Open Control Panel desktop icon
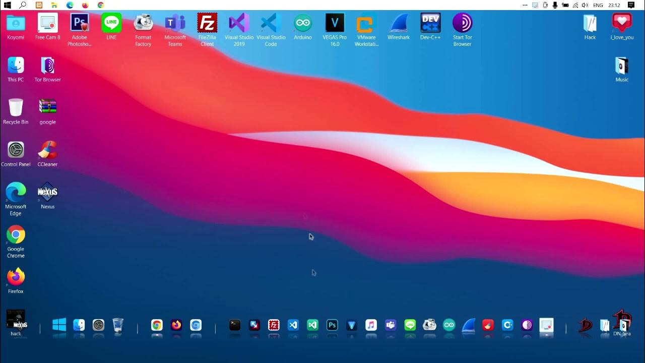 16,154
